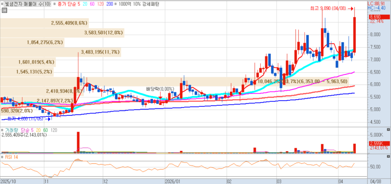The image size is (391, 184).
Task: Click volume profile bar 2,555,409(8,6%)
Action: (x=45, y=23)
